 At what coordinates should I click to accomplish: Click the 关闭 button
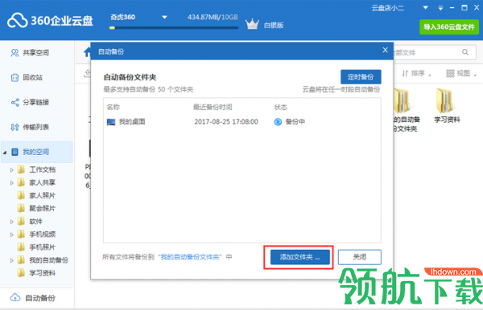click(360, 257)
